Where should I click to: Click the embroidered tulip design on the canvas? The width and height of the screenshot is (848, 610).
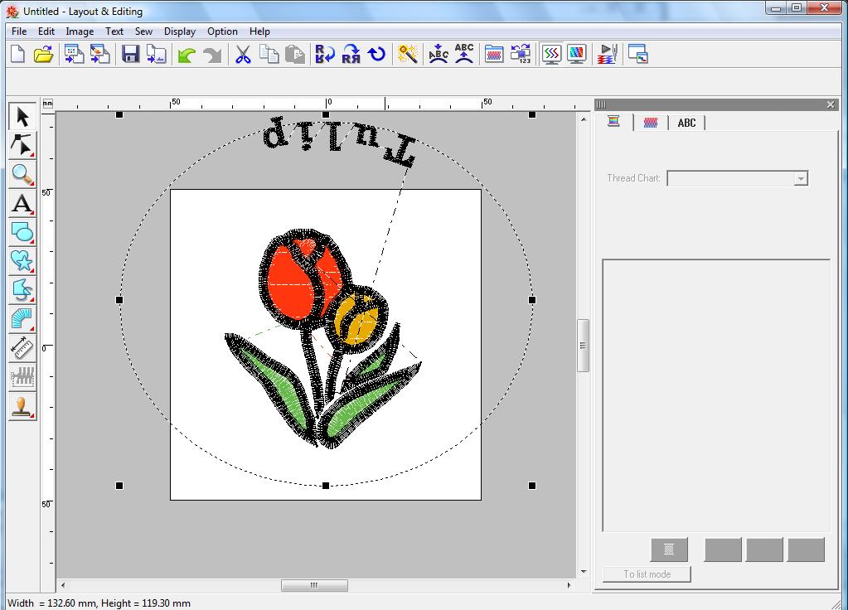[x=322, y=338]
